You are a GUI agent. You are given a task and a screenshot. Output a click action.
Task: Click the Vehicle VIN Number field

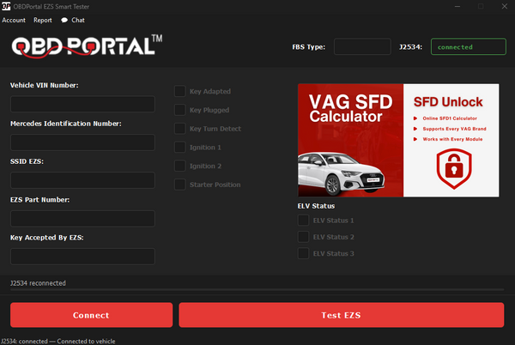click(x=82, y=104)
